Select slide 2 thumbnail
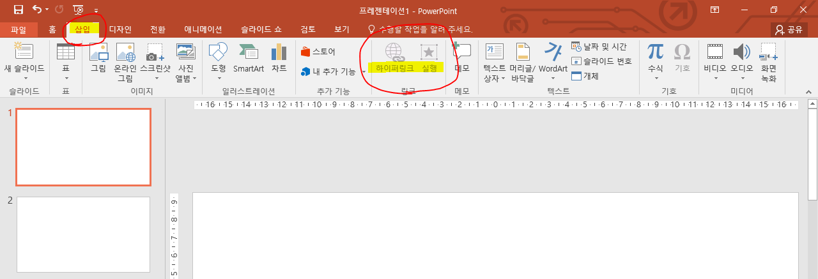The image size is (818, 279). click(x=83, y=234)
